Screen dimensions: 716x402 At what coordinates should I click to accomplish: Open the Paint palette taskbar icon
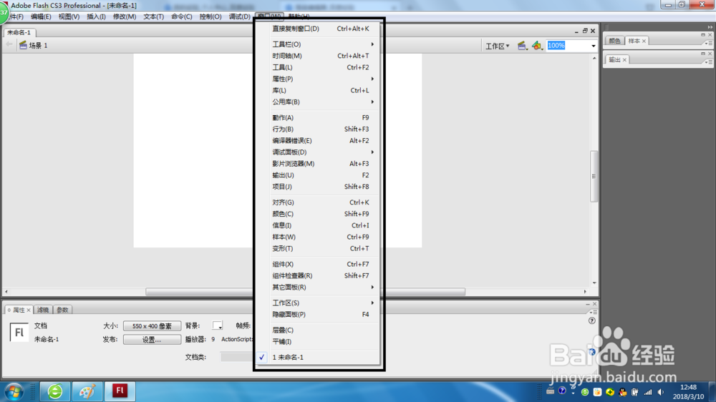click(x=87, y=391)
